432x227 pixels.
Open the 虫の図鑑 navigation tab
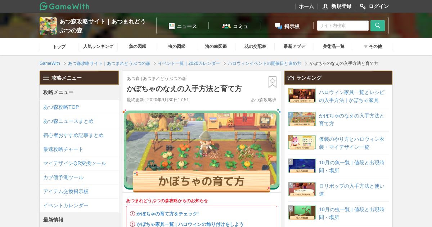click(x=177, y=46)
